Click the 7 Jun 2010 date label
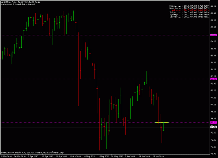The width and height of the screenshot is (218, 158). 130,156
